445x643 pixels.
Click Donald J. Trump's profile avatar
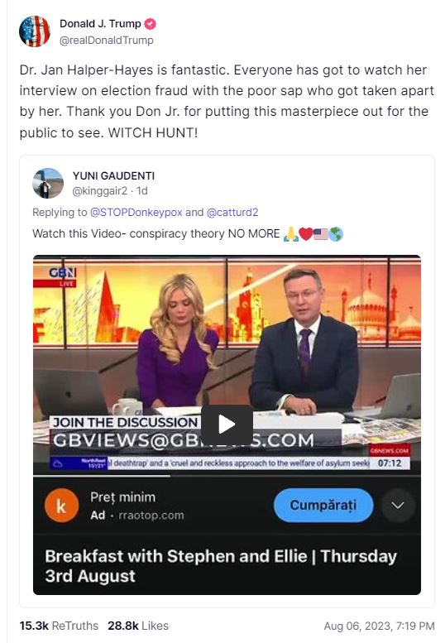pos(35,31)
